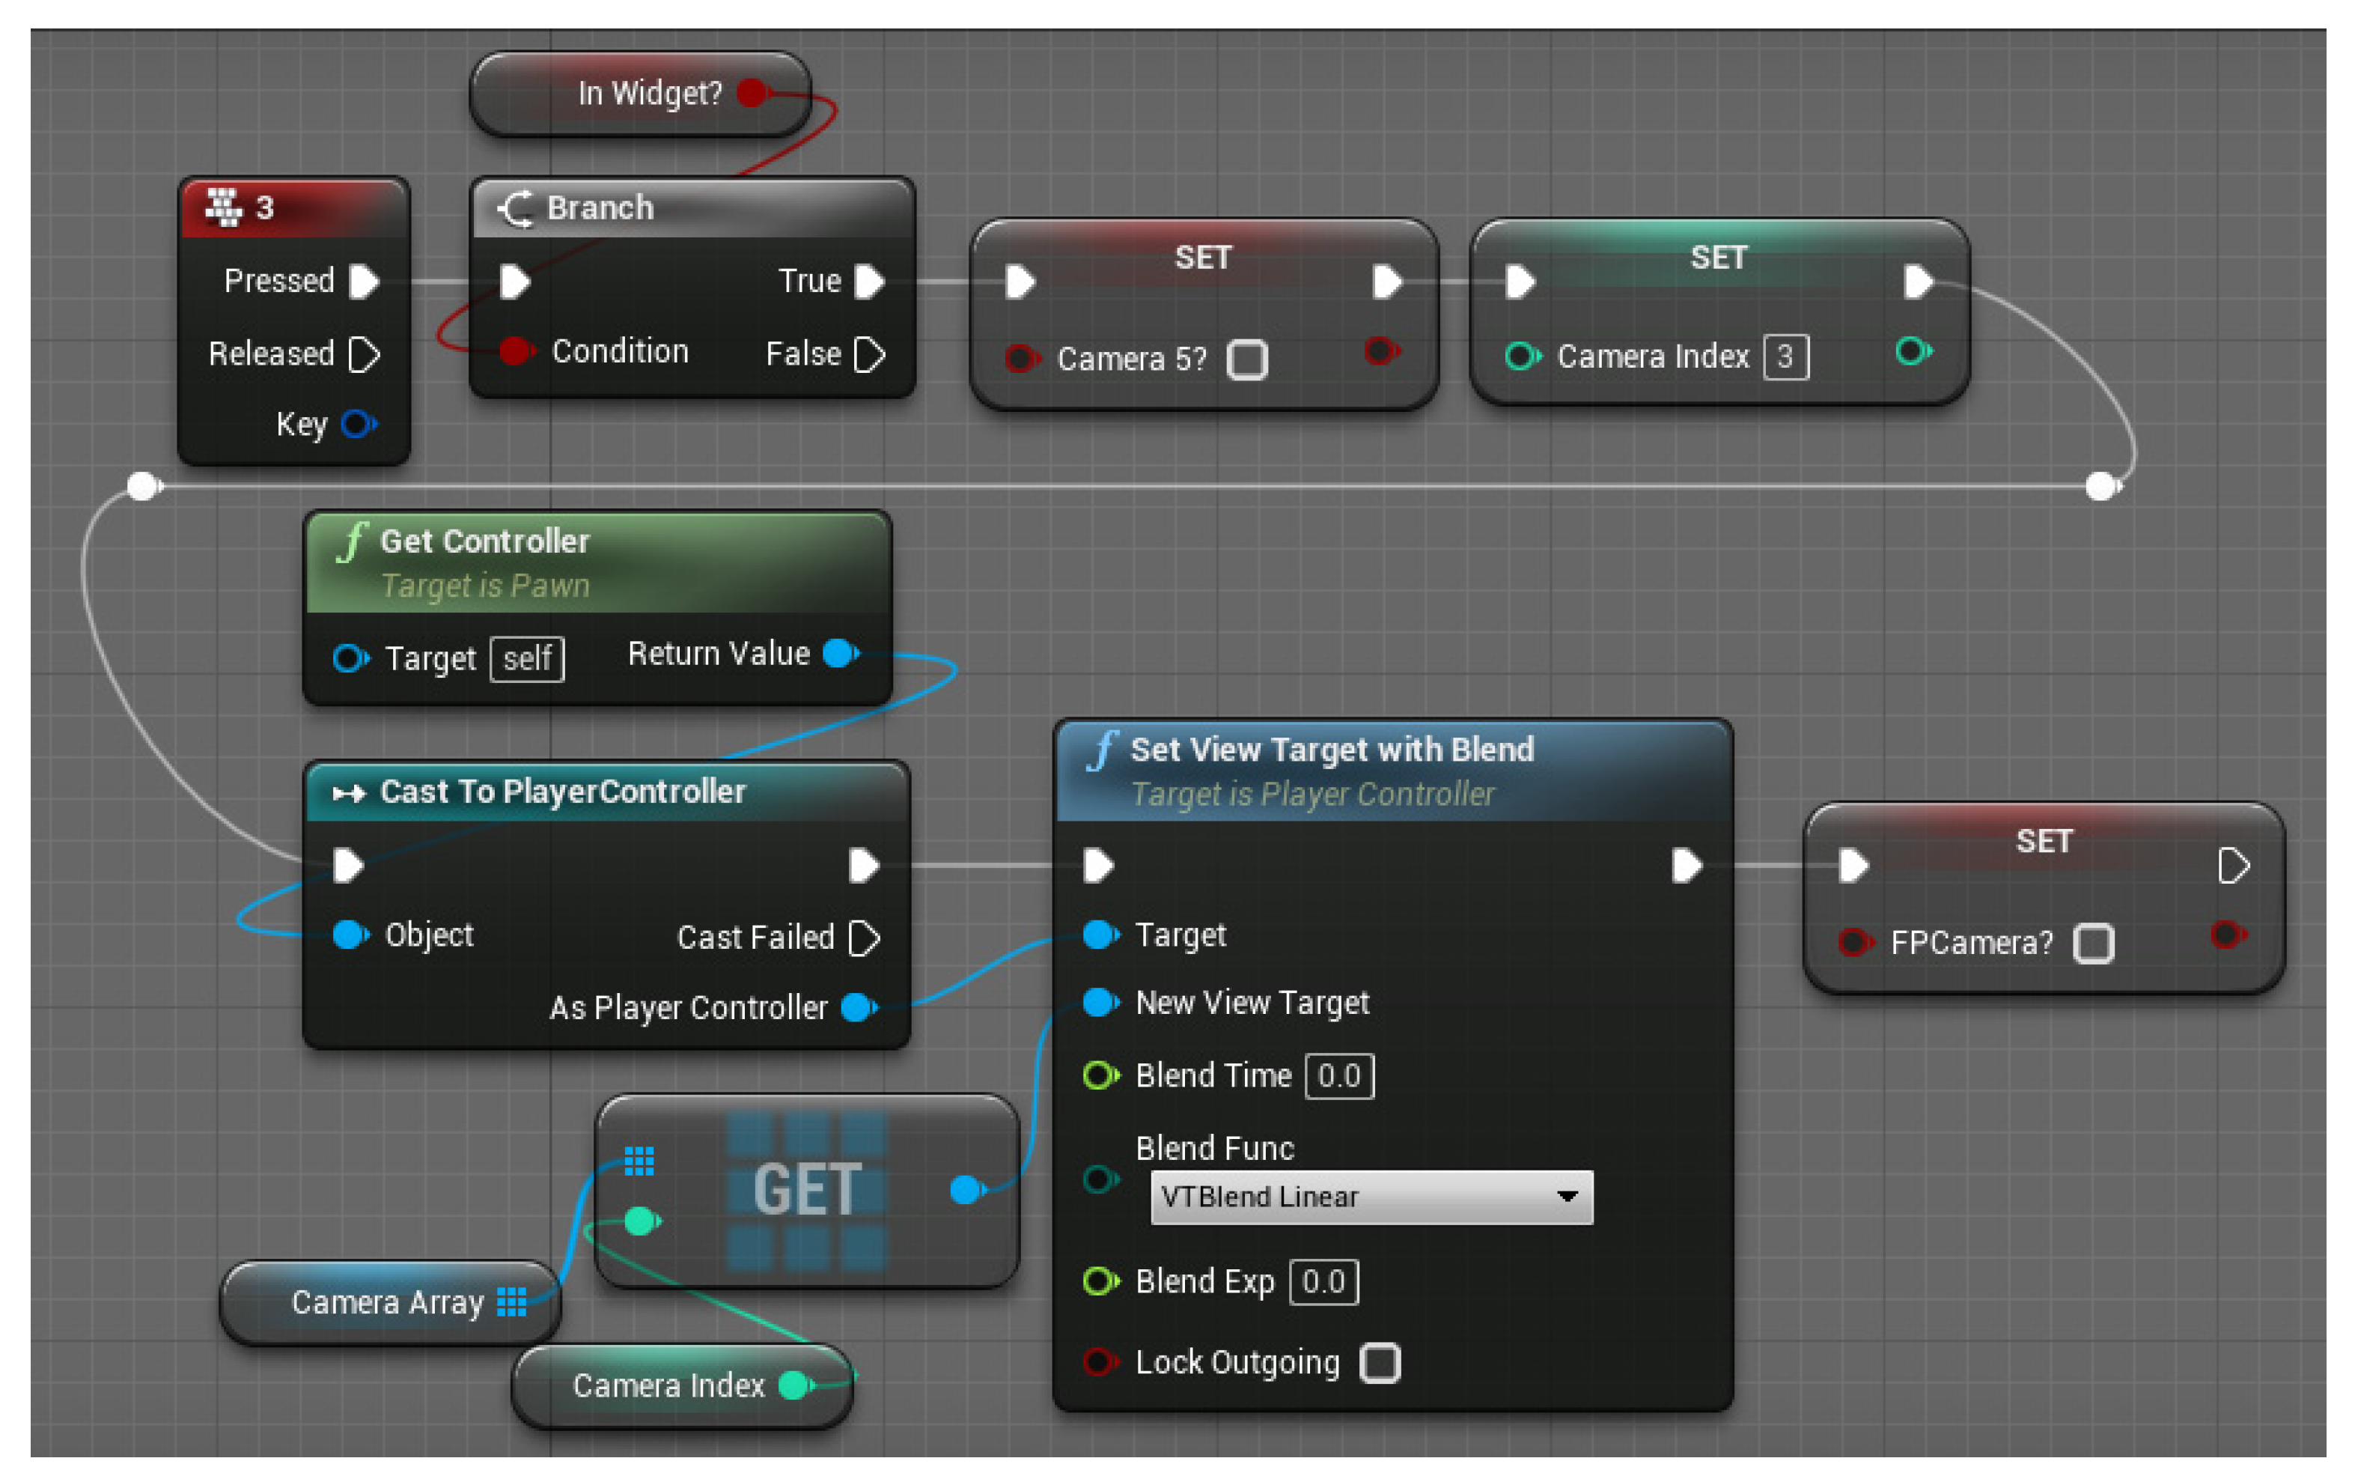The height and width of the screenshot is (1479, 2355).
Task: Click the Cast Failed execution output pin
Action: [864, 938]
